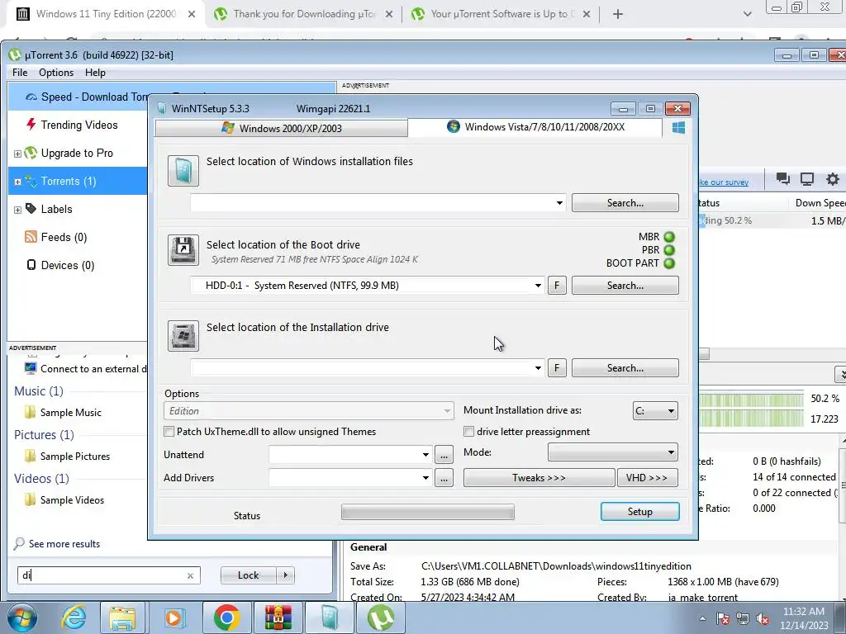The height and width of the screenshot is (634, 846).
Task: Expand the Torrents (1) tree node
Action: point(17,182)
